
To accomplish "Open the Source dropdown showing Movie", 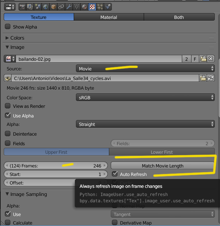I will (145, 69).
